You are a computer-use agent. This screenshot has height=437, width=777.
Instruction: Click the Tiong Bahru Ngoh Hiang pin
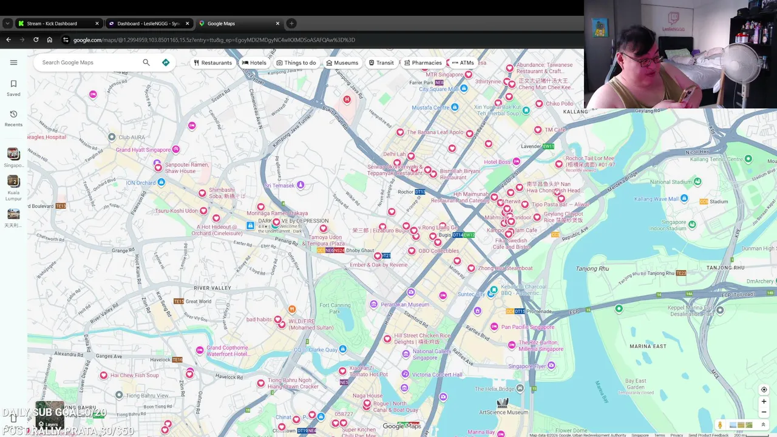click(x=261, y=383)
